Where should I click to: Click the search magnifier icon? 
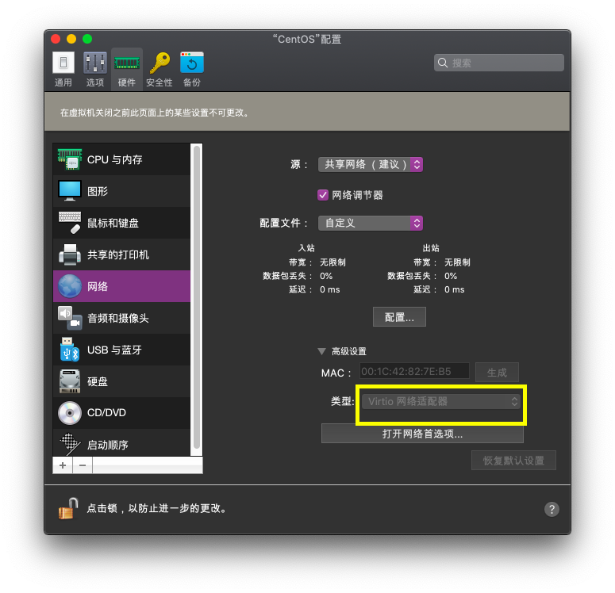[x=443, y=63]
